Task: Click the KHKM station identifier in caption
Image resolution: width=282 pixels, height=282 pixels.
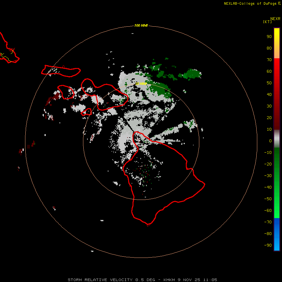Action: (x=169, y=280)
